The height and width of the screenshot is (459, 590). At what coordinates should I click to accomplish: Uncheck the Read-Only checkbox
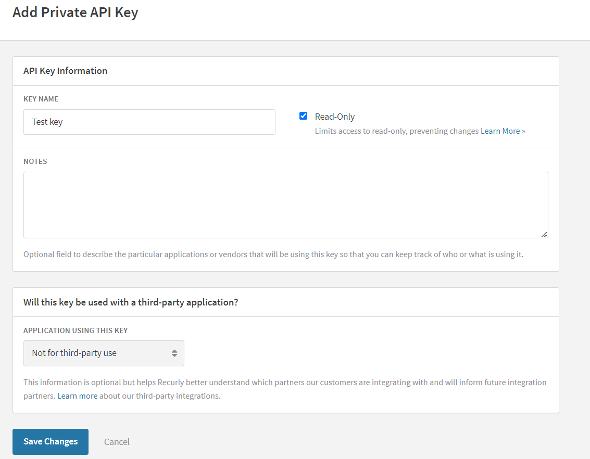click(x=303, y=116)
